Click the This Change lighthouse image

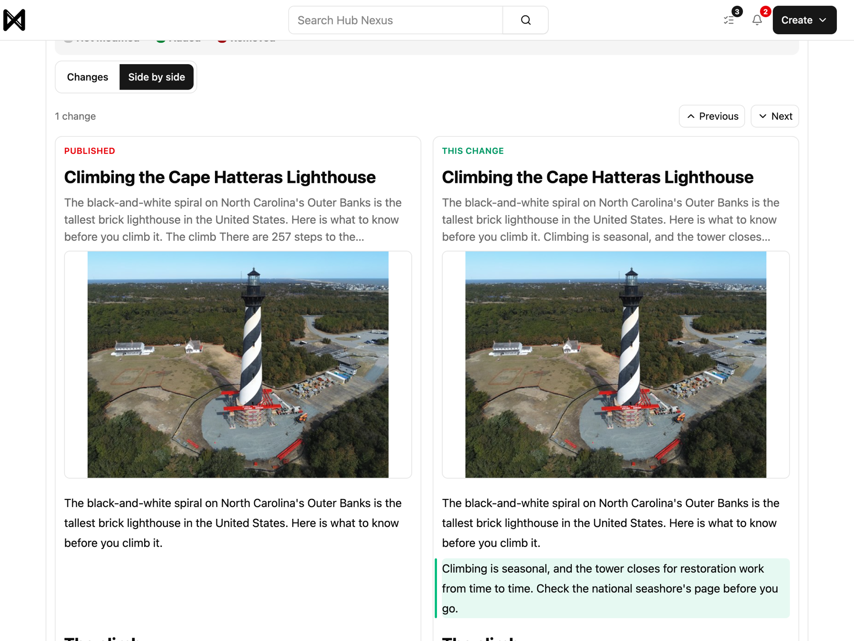615,365
